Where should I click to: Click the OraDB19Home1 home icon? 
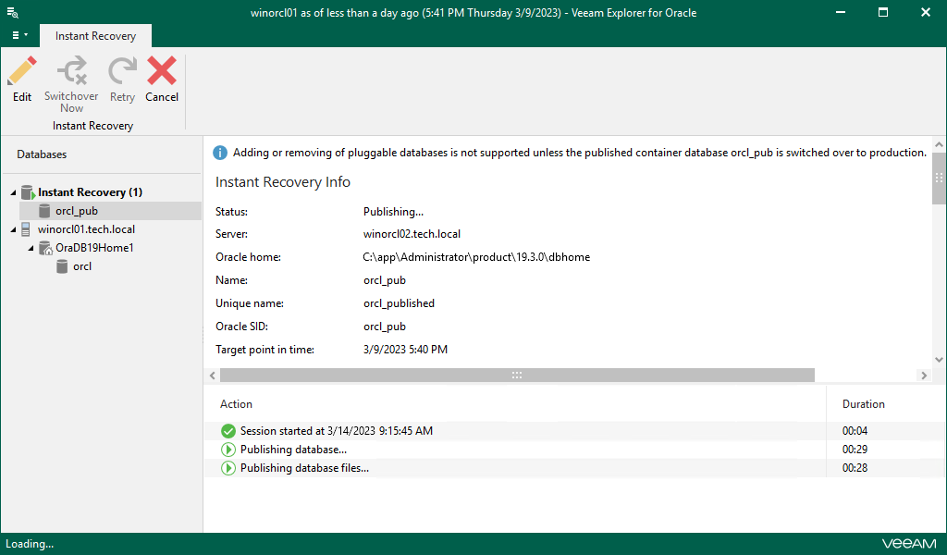click(45, 248)
